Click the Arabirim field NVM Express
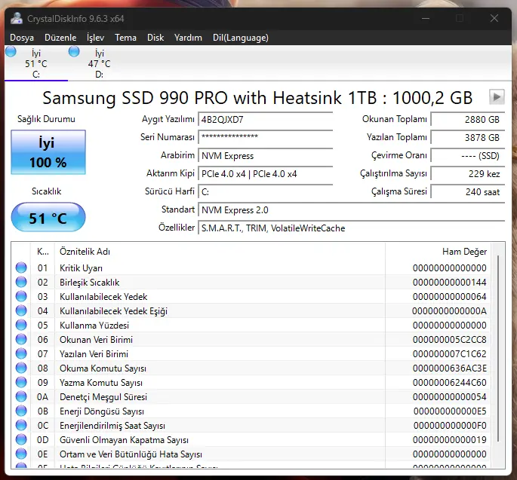 click(x=265, y=156)
